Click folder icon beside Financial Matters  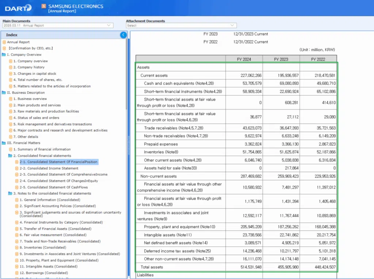pyautogui.click(x=4, y=143)
